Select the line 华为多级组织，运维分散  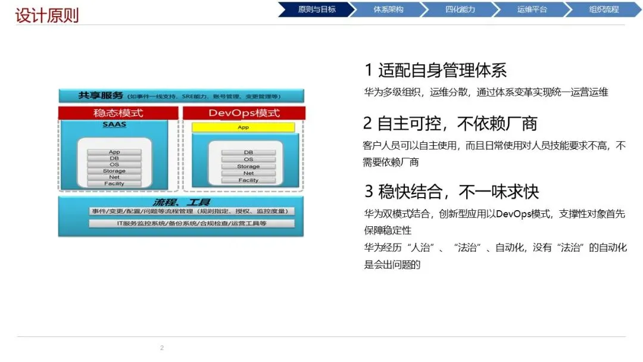[486, 92]
